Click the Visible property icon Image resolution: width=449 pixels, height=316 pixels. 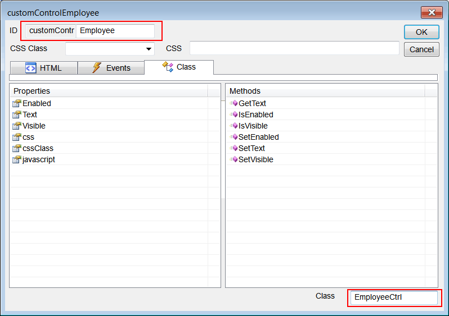17,126
